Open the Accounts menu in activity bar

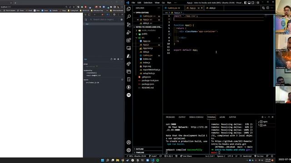pos(129,142)
